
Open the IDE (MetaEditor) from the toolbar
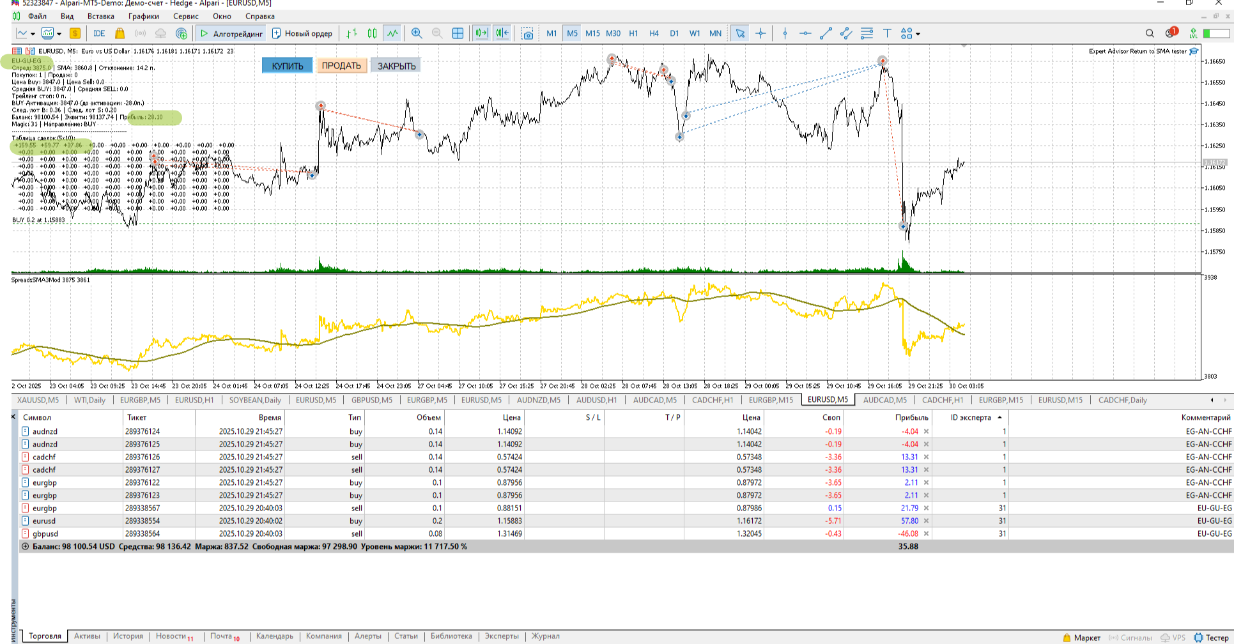click(99, 33)
